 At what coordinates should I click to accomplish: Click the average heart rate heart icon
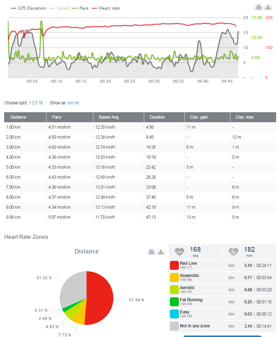point(179,252)
